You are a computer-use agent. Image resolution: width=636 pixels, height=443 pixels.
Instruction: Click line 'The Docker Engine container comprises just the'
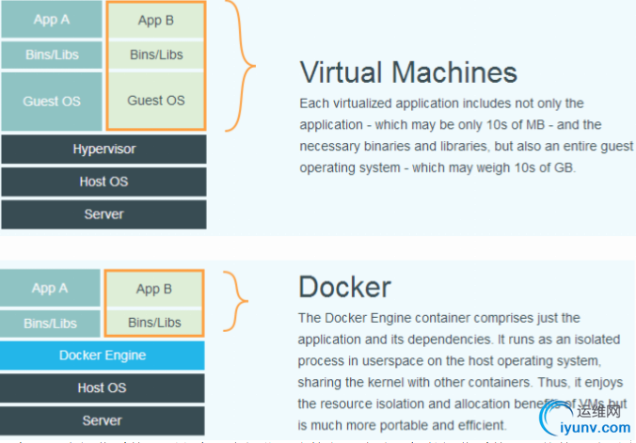(x=438, y=318)
